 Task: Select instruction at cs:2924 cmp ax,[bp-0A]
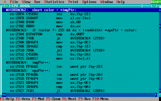click(x=80, y=87)
